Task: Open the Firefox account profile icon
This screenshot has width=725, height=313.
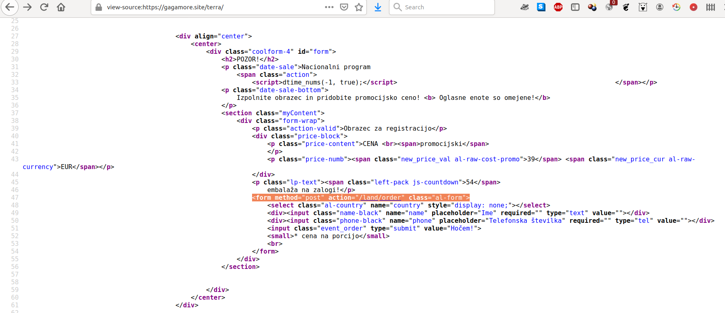Action: pyautogui.click(x=660, y=7)
